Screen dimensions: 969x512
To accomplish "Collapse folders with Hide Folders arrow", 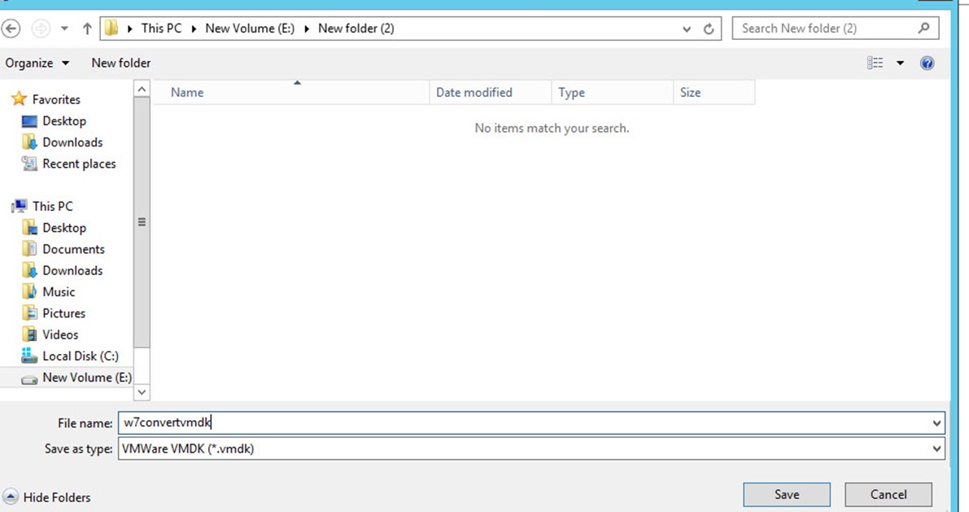I will point(11,497).
